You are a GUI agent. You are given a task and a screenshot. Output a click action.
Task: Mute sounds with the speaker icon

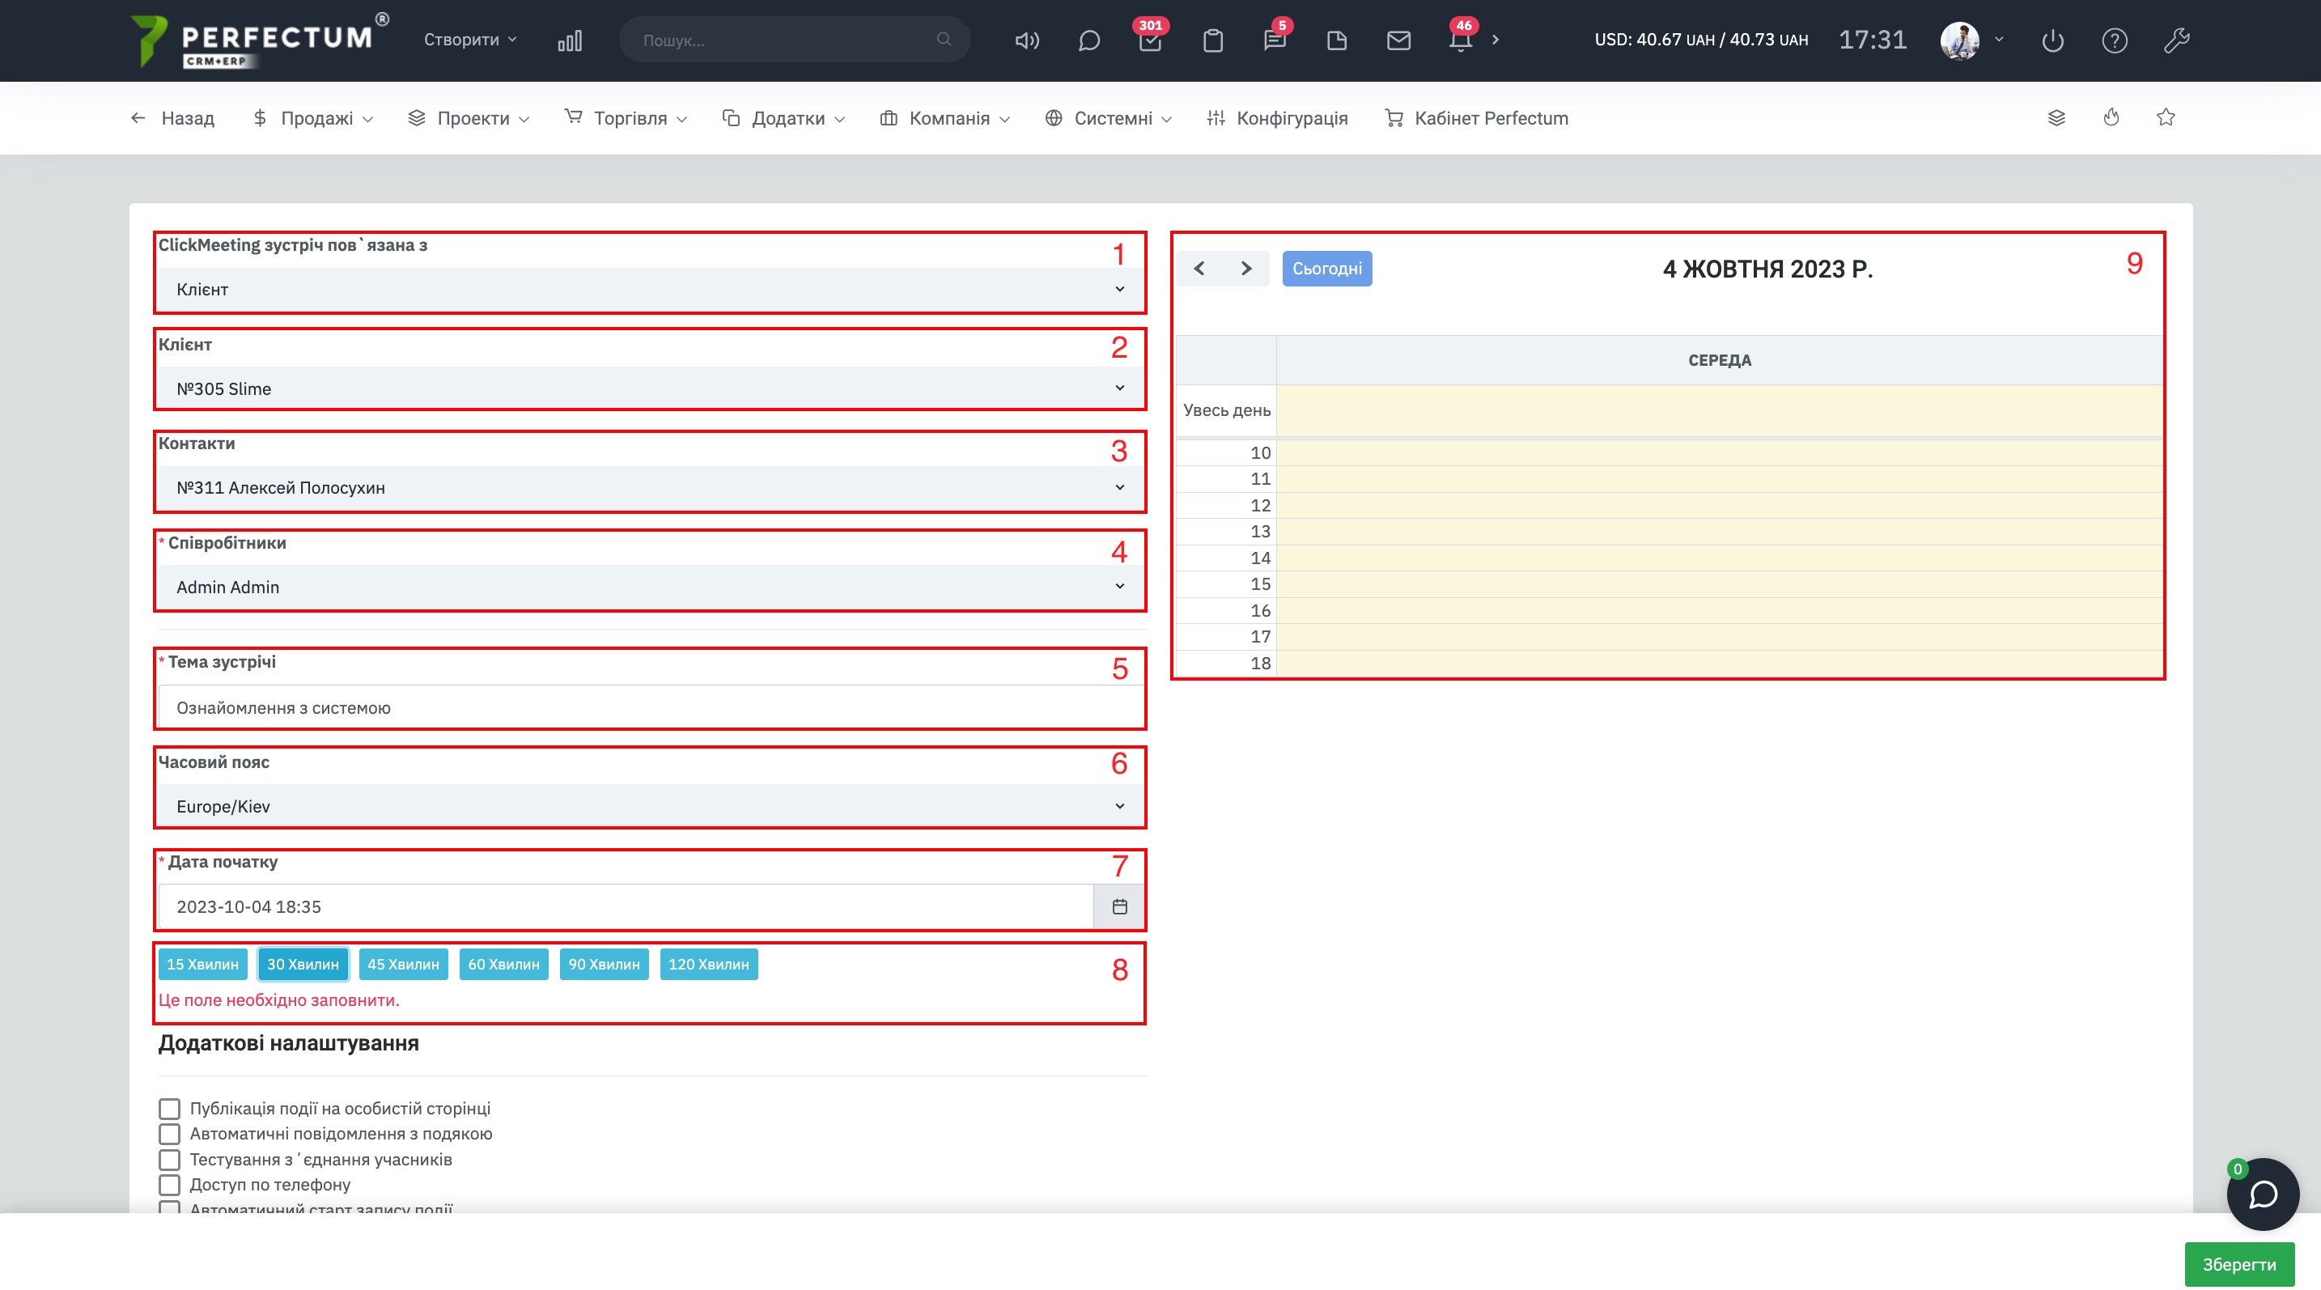click(1026, 40)
